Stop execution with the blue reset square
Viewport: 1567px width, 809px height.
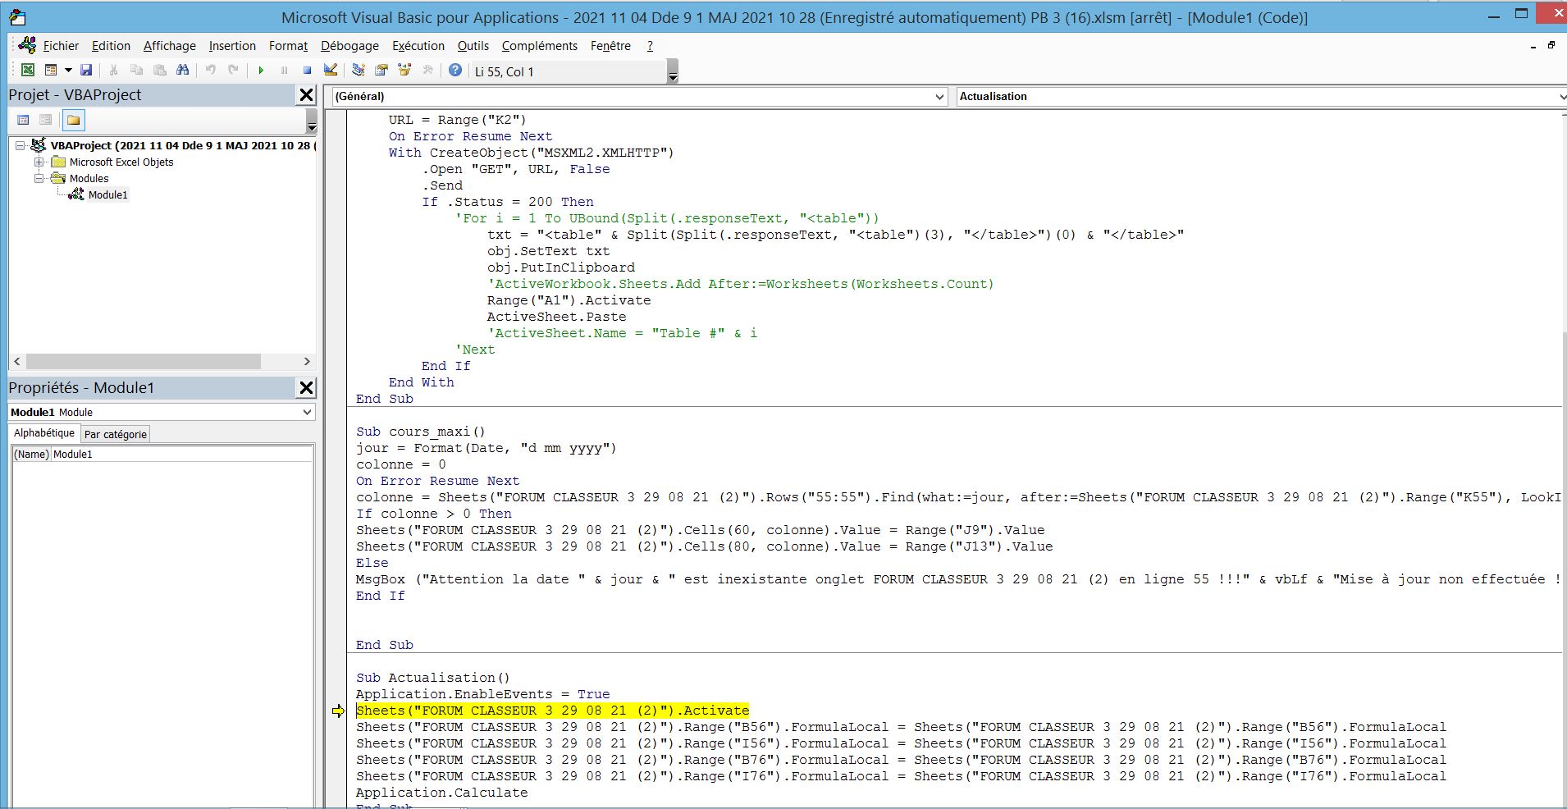[307, 71]
